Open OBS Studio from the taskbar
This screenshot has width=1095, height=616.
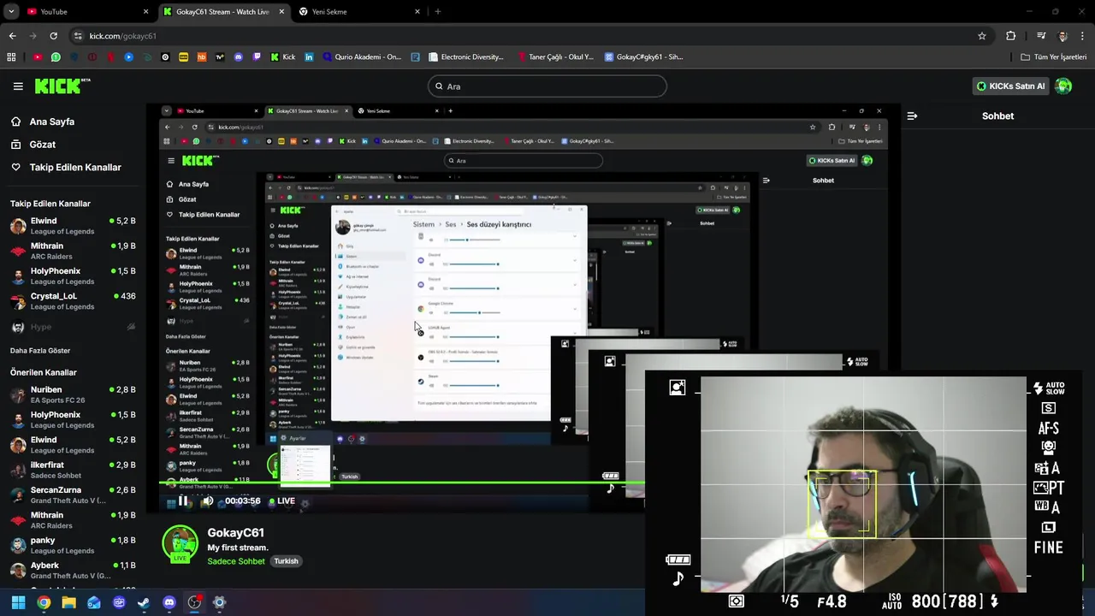pyautogui.click(x=194, y=602)
